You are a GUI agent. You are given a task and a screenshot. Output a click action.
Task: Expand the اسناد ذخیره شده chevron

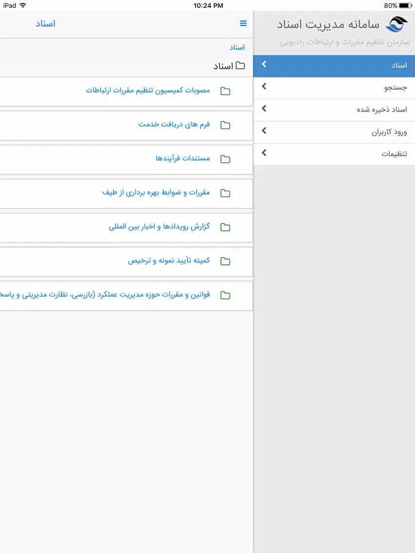(264, 109)
